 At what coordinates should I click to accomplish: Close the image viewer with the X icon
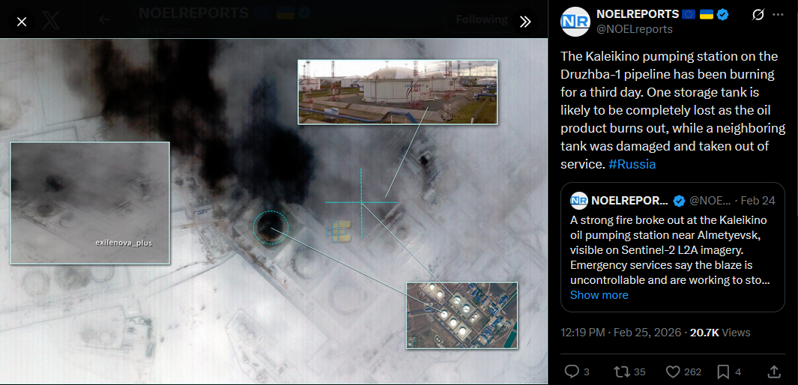point(22,22)
